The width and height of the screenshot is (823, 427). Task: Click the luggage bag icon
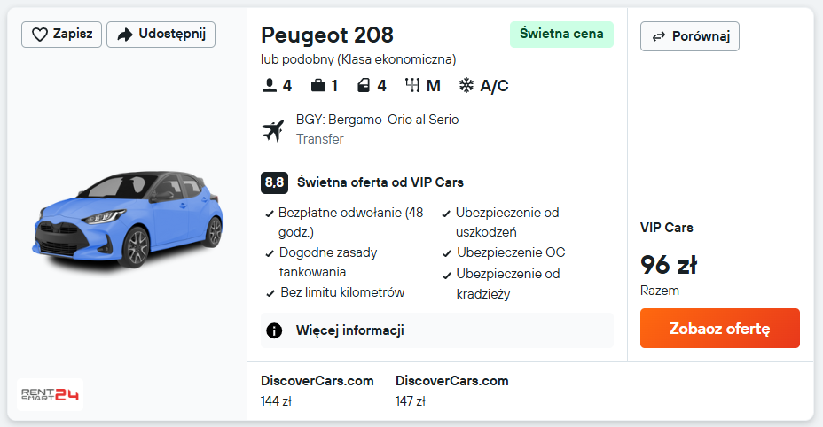[x=317, y=86]
